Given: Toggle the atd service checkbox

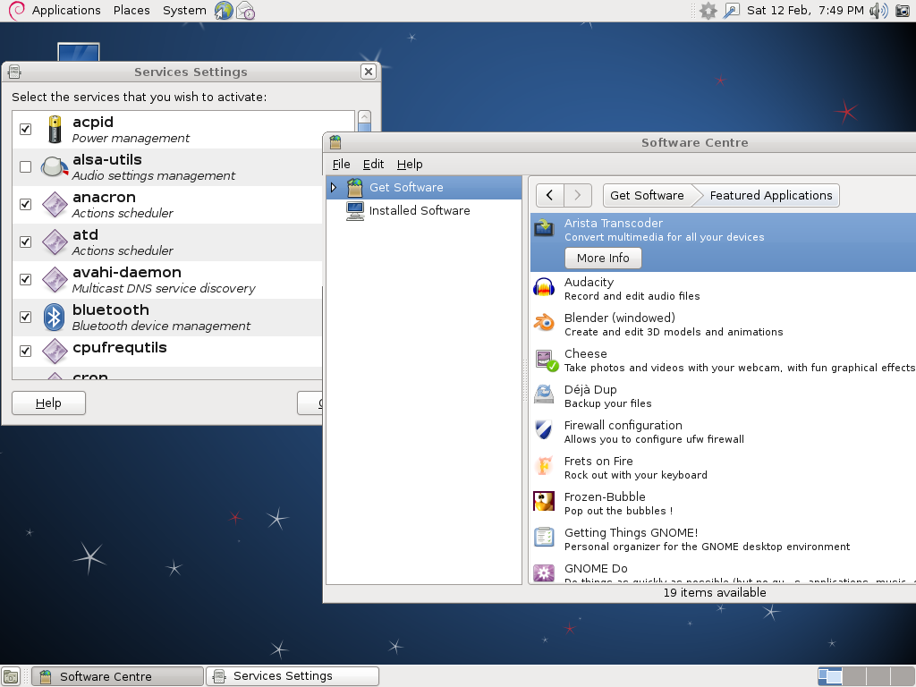Looking at the screenshot, I should (25, 242).
